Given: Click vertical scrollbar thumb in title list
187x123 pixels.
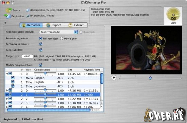Looking at the screenshot, I should (102, 79).
